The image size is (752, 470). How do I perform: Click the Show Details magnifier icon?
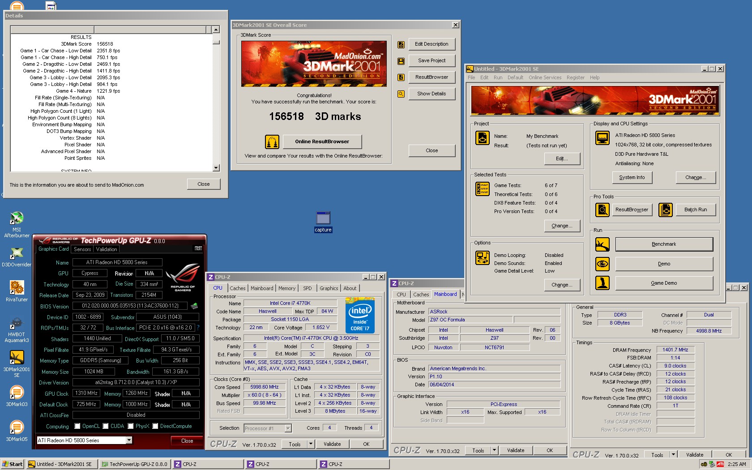[401, 94]
